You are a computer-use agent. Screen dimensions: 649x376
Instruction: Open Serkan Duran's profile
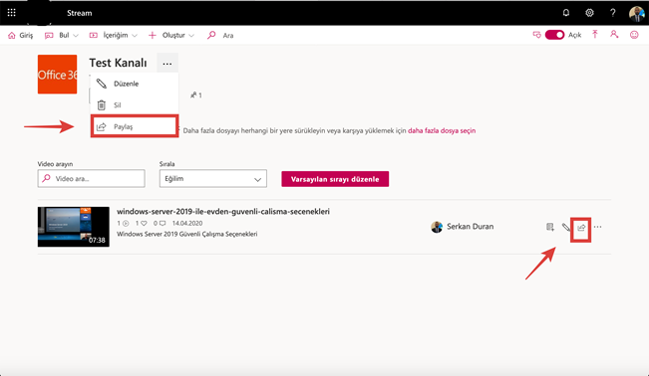[x=463, y=227]
